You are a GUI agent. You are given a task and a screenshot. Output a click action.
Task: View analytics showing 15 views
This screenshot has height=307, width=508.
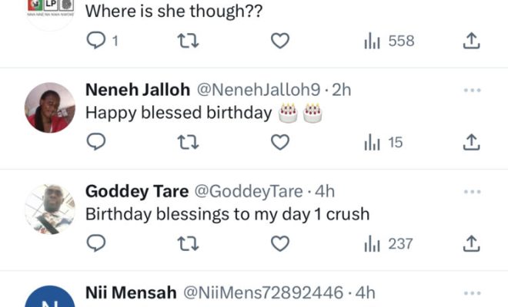coord(383,142)
